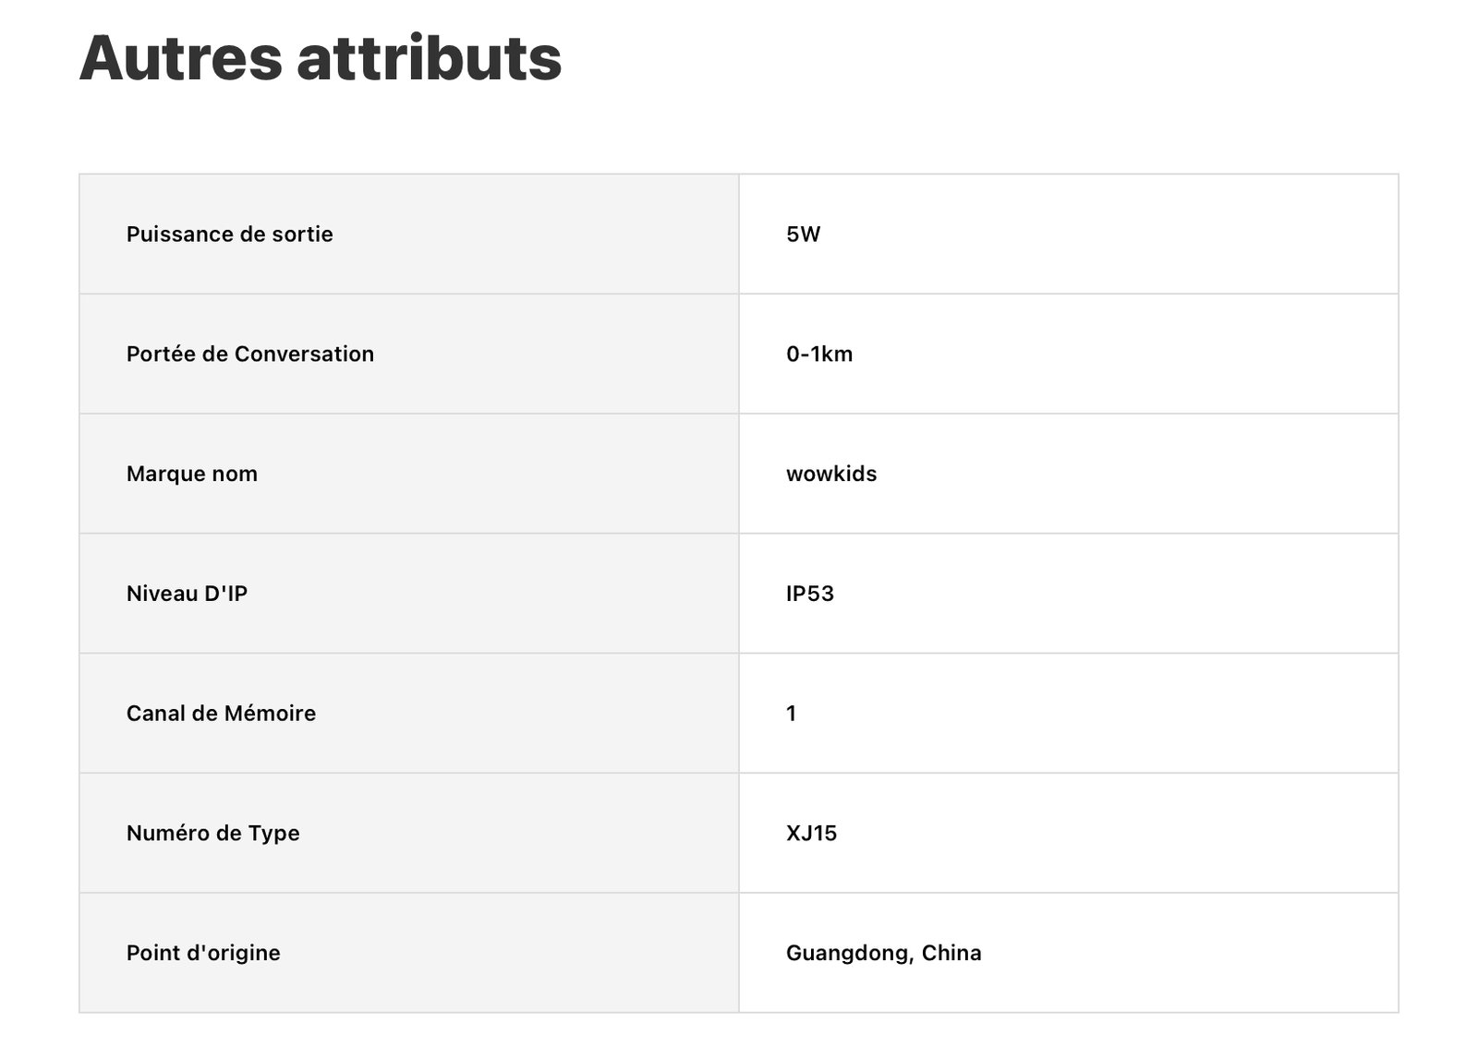Click the word "Conversation" in the table
The width and height of the screenshot is (1478, 1046).
tap(304, 355)
